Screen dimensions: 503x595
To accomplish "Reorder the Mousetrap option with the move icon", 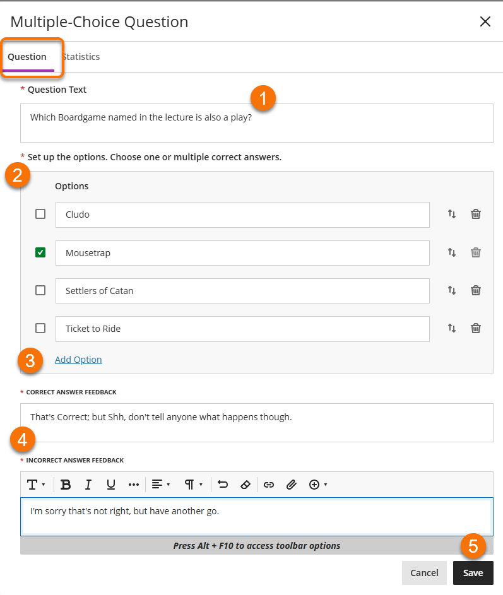I will pyautogui.click(x=452, y=252).
